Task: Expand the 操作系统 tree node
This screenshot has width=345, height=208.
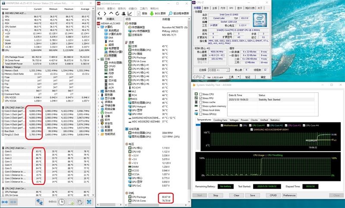Action: pos(98,91)
